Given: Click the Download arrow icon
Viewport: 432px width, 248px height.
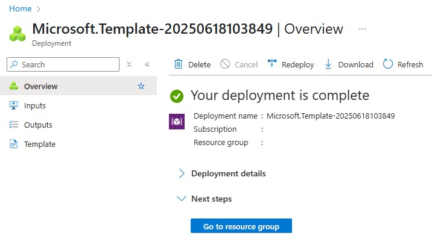Looking at the screenshot, I should (x=328, y=64).
